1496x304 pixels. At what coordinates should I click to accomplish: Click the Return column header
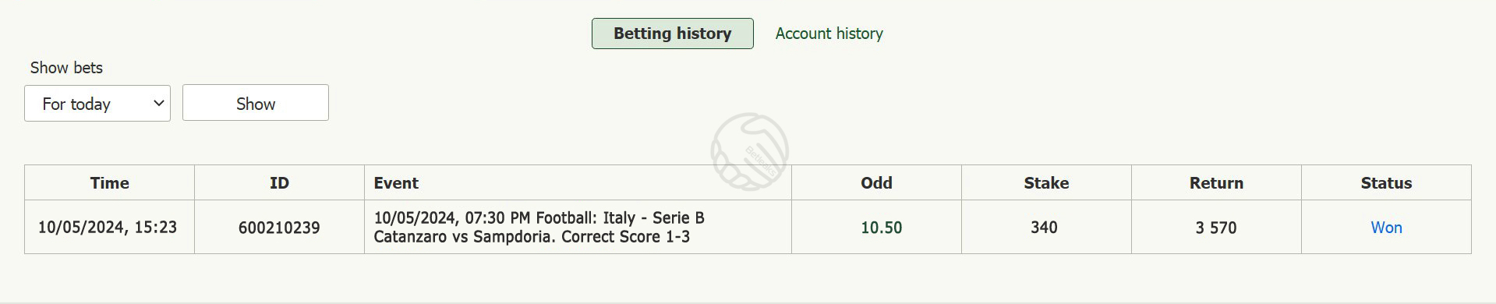click(1216, 183)
